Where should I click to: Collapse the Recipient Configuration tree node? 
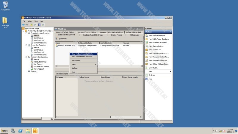point(26,57)
